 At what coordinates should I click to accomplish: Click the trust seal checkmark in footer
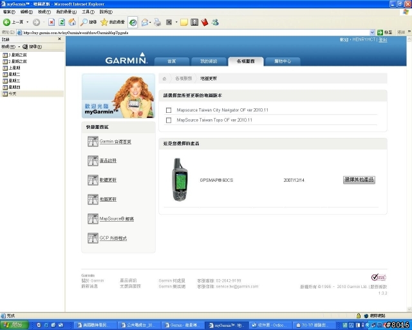(x=379, y=277)
